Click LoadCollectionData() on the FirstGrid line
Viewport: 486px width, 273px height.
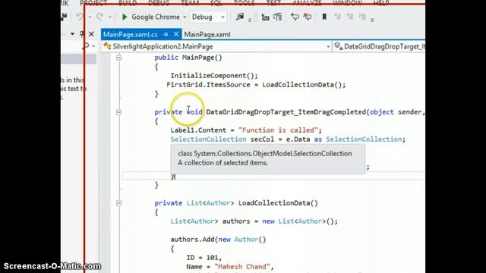pos(301,84)
